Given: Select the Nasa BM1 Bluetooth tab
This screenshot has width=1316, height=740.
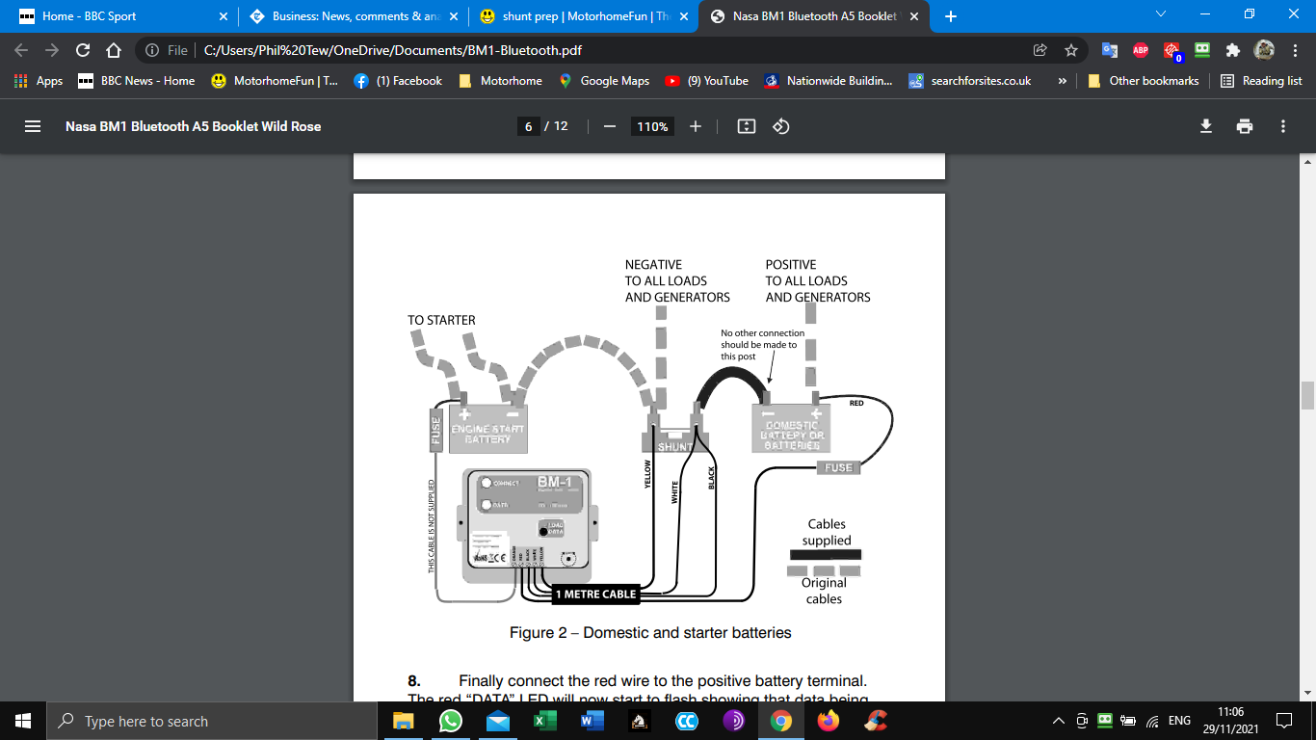Looking at the screenshot, I should (x=815, y=16).
